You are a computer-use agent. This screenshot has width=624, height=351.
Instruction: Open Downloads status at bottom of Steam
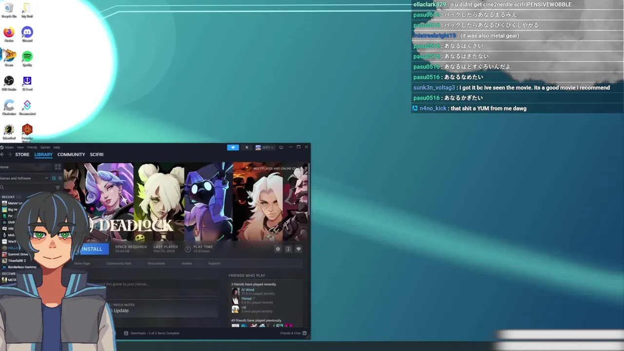tap(152, 333)
